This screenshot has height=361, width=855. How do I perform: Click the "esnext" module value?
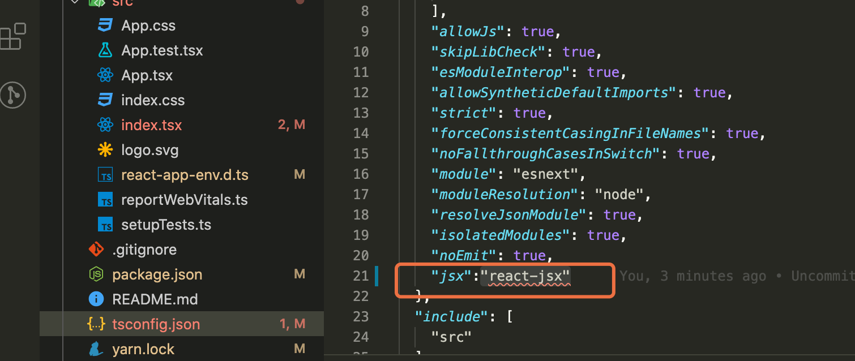[x=545, y=174]
